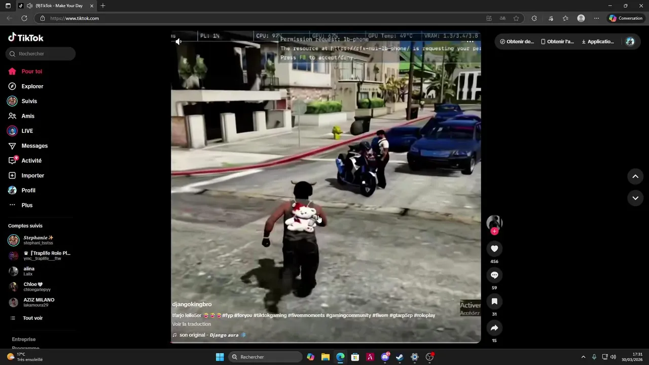Image resolution: width=649 pixels, height=365 pixels.
Task: Bookmark the video to favorites
Action: [x=494, y=301]
